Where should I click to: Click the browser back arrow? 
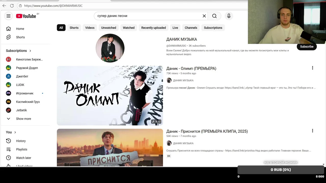pos(4,6)
